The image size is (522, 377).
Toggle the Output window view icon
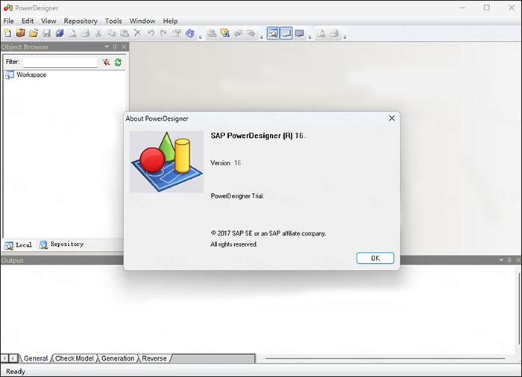click(x=286, y=34)
